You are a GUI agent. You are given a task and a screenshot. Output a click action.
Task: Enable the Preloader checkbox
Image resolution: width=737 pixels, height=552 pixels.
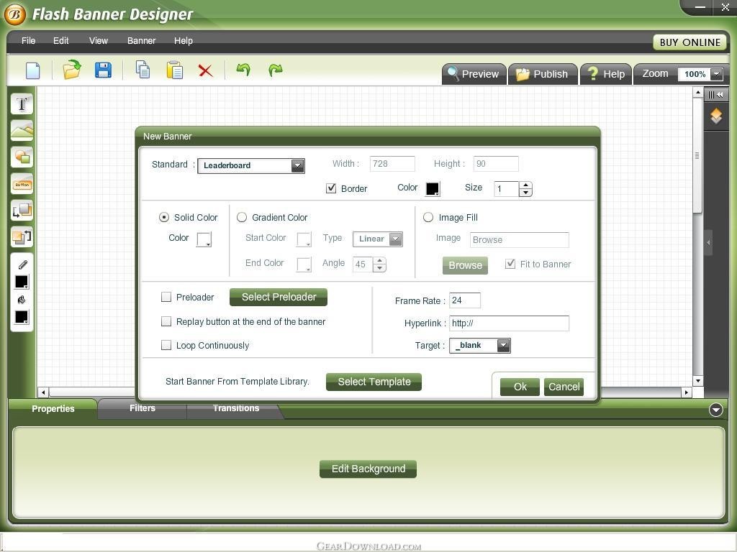tap(166, 297)
